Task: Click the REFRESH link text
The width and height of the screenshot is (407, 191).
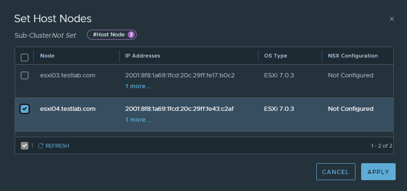Action: (57, 146)
